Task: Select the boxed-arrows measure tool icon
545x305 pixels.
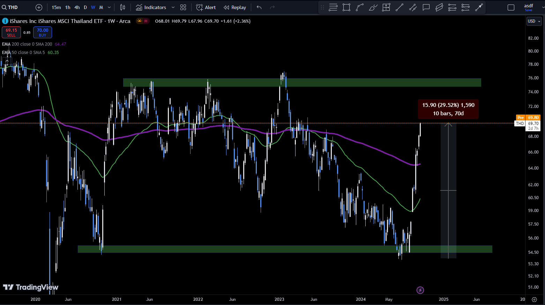Action: pos(386,7)
